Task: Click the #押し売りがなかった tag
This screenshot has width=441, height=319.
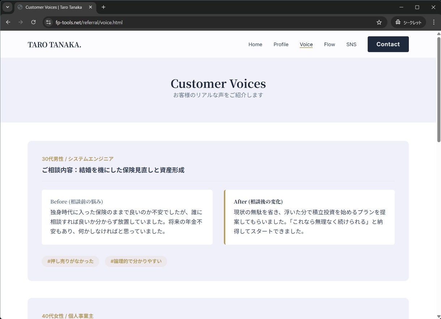Action: (x=70, y=261)
